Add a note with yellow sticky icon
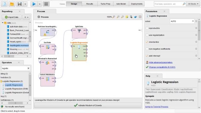Screen dimensions: 201x113 click(127, 17)
